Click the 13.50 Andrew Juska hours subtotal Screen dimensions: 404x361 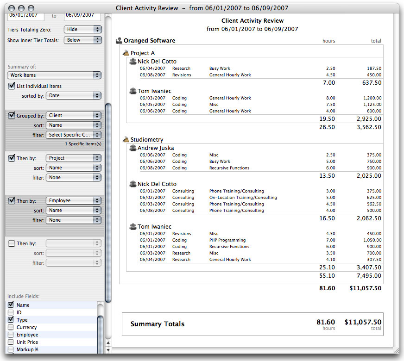[x=327, y=176]
